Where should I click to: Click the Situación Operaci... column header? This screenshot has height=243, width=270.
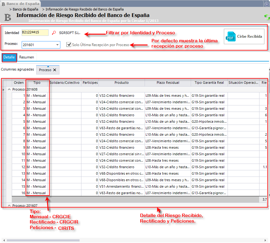click(x=243, y=83)
